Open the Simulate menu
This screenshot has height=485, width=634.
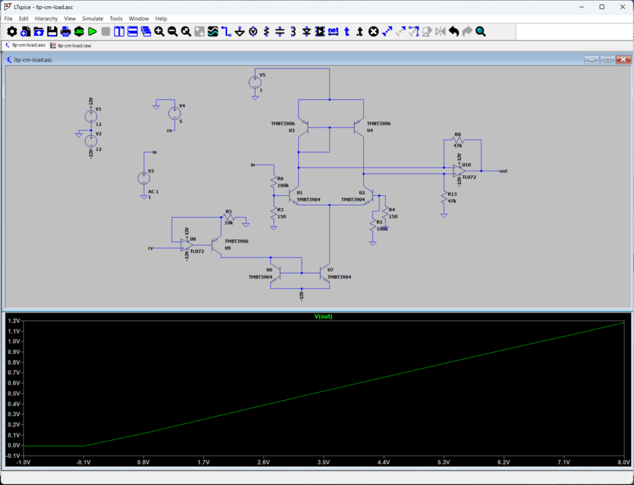coord(92,18)
